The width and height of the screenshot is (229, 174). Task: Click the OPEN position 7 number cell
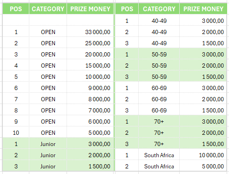[16, 99]
